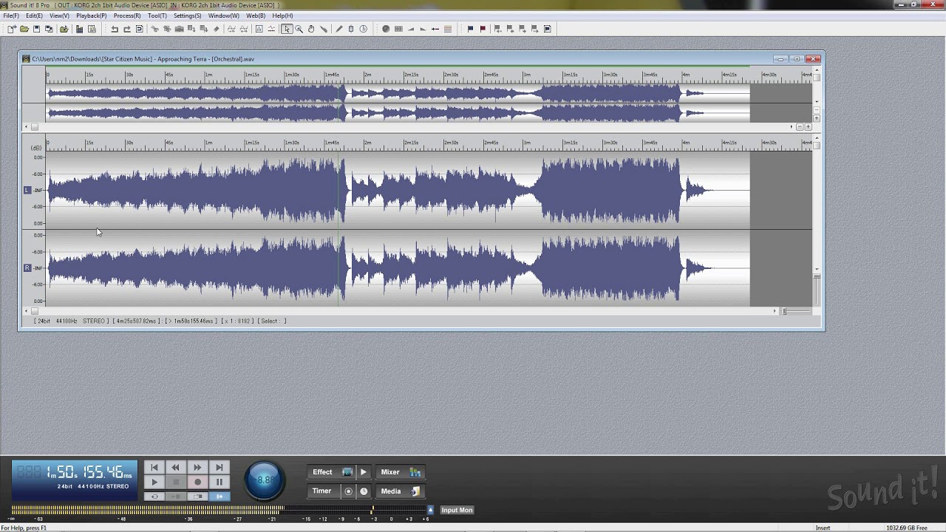Click the blue flag marker icon

[470, 29]
